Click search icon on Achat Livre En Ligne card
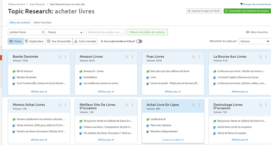The height and width of the screenshot is (145, 271). point(194,105)
